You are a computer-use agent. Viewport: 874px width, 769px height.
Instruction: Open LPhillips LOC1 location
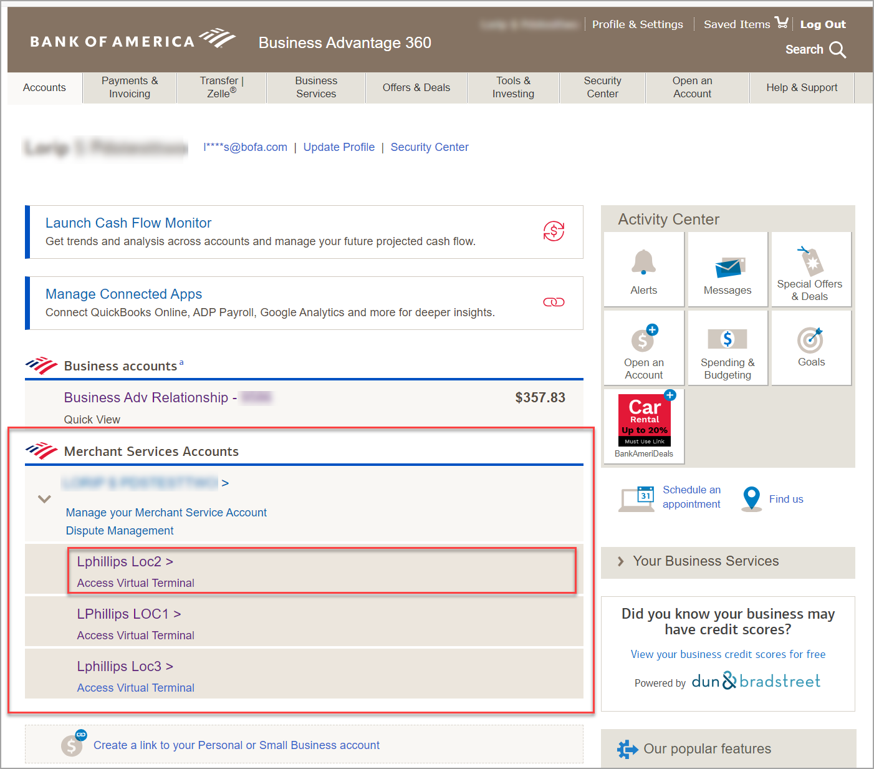(x=129, y=614)
